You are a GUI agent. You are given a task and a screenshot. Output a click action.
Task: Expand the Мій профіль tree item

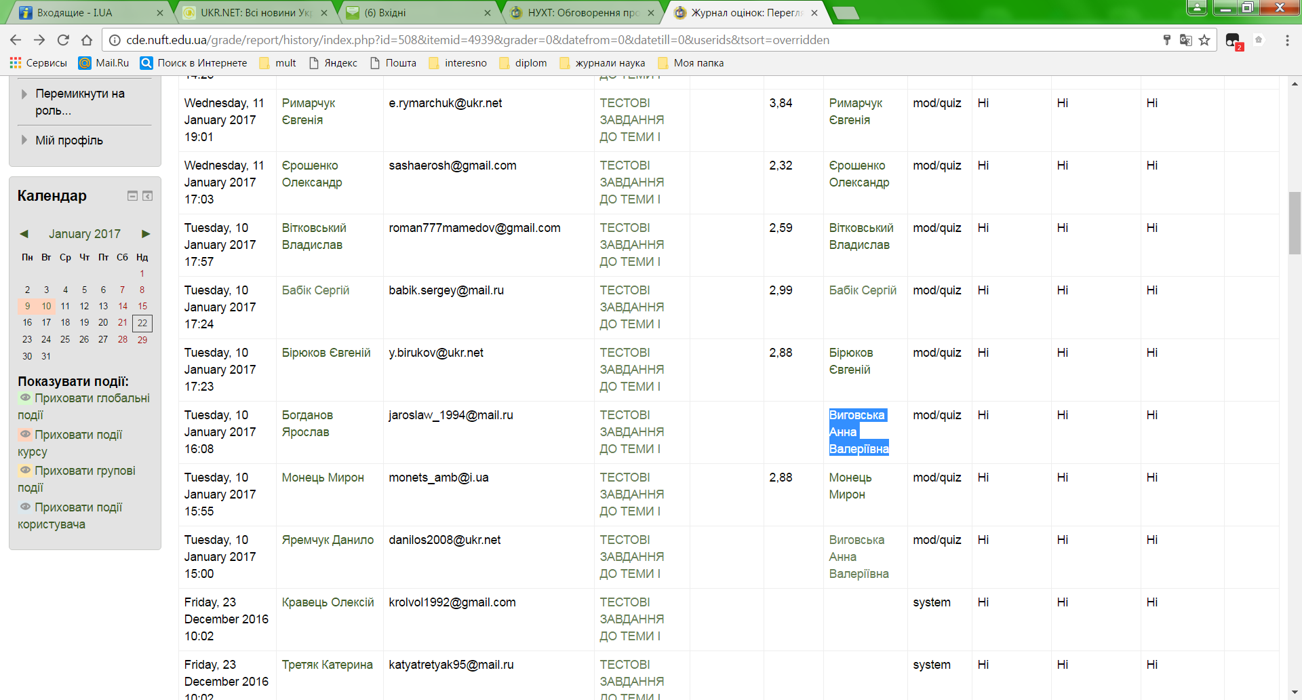point(24,140)
